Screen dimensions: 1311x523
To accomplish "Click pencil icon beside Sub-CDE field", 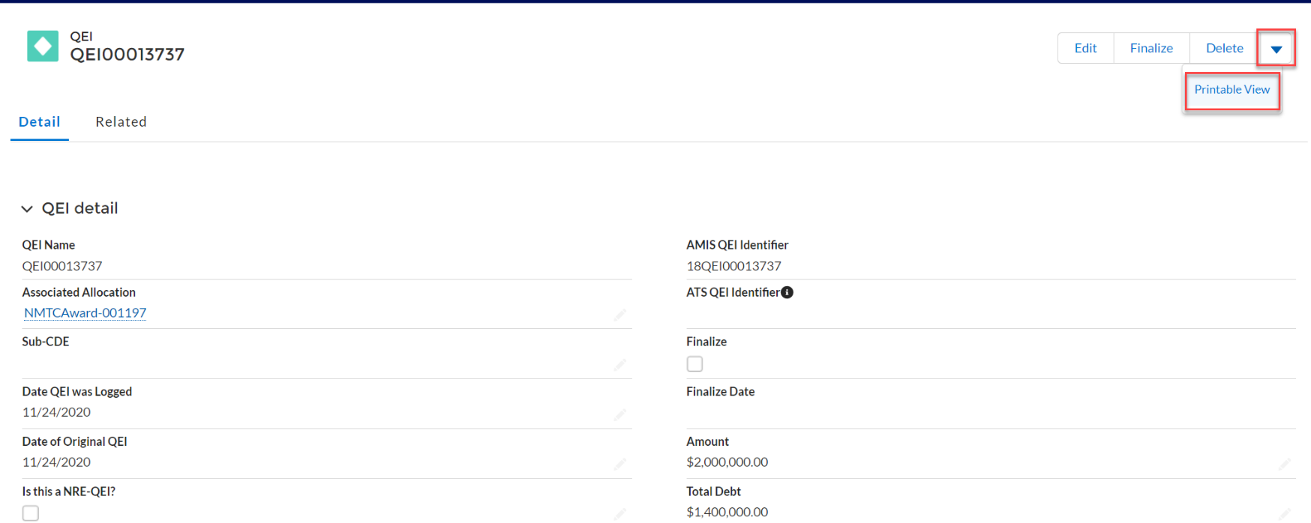I will 619,365.
